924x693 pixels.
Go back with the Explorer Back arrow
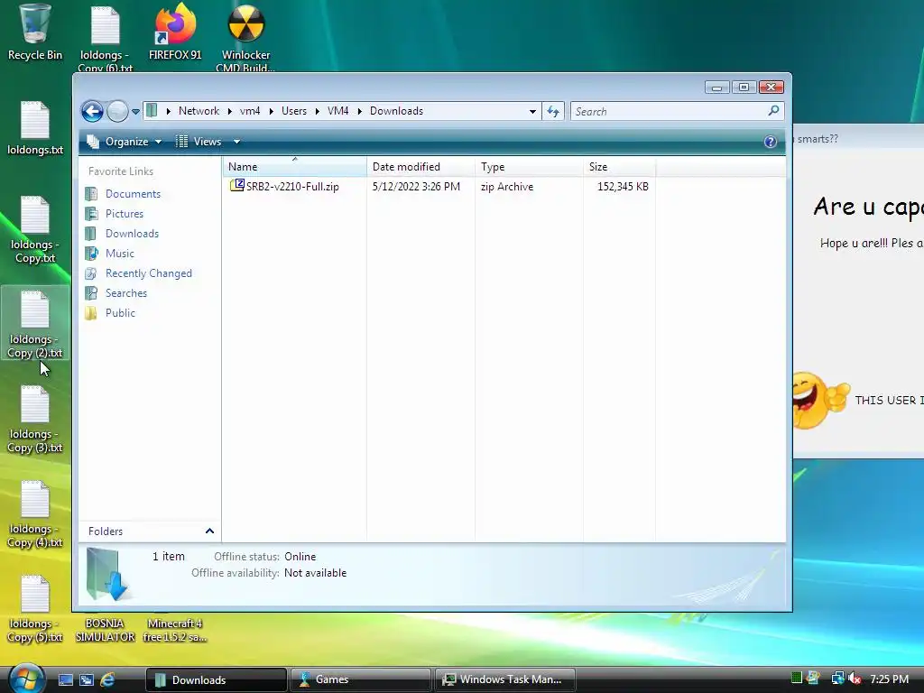click(92, 111)
